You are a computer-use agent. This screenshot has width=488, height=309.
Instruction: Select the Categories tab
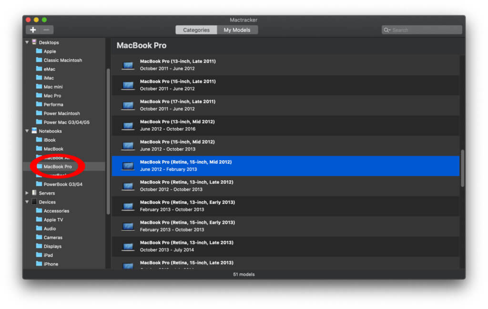196,30
